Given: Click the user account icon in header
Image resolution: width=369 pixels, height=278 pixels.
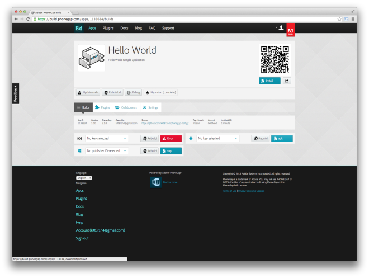Looking at the screenshot, I should pyautogui.click(x=280, y=27).
